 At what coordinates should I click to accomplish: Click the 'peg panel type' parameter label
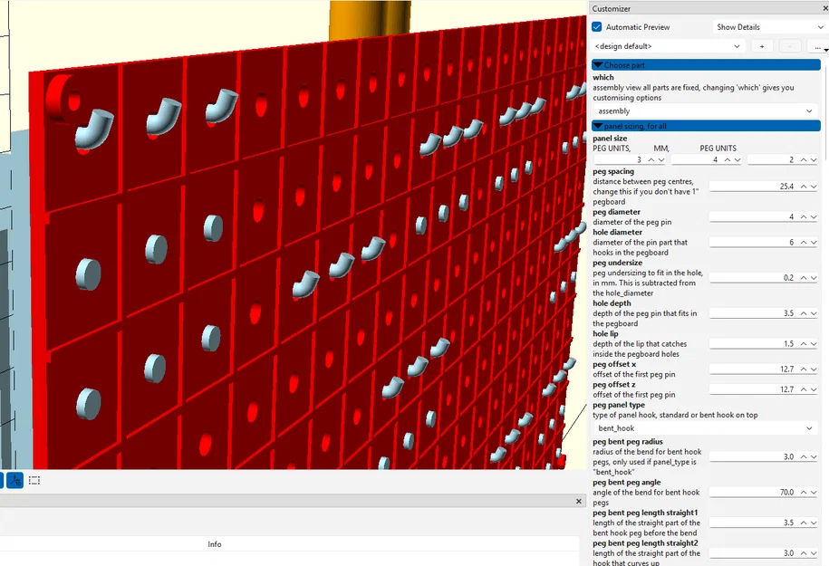click(x=619, y=405)
